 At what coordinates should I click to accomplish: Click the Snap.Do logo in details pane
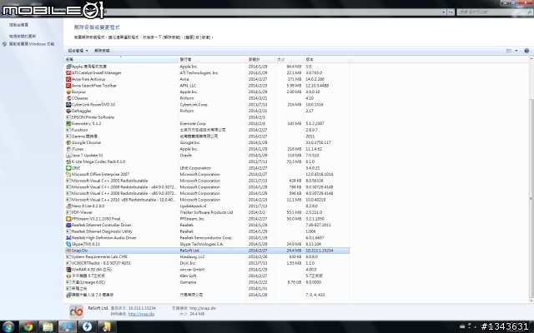[x=76, y=311]
